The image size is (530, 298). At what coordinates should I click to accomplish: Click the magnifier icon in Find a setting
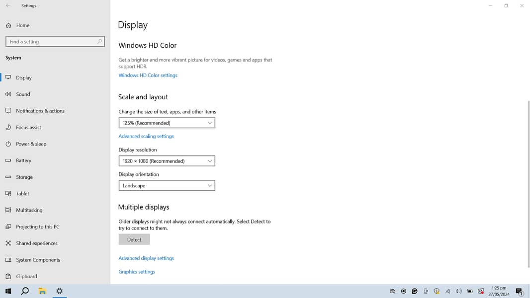(99, 42)
